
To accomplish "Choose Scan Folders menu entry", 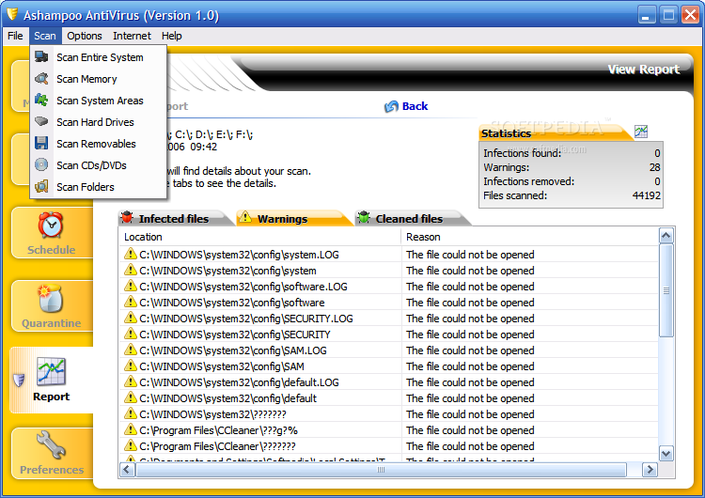I will [99, 187].
